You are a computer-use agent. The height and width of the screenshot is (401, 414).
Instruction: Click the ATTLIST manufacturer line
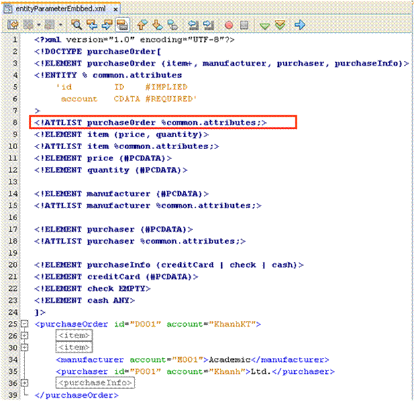(148, 205)
